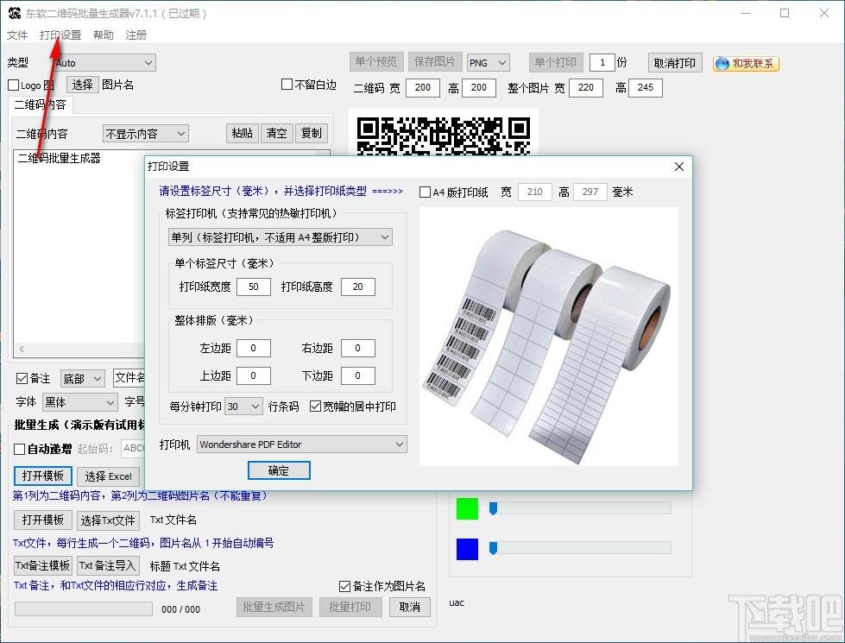The image size is (845, 643).
Task: Click the blue color swatch
Action: coord(467,549)
